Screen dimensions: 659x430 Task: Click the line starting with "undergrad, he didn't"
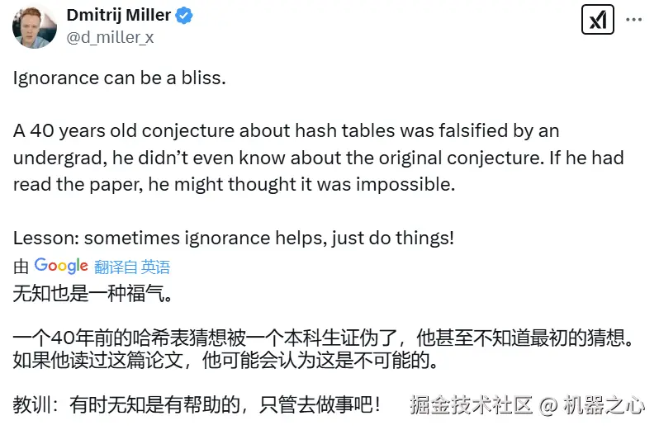(x=318, y=158)
